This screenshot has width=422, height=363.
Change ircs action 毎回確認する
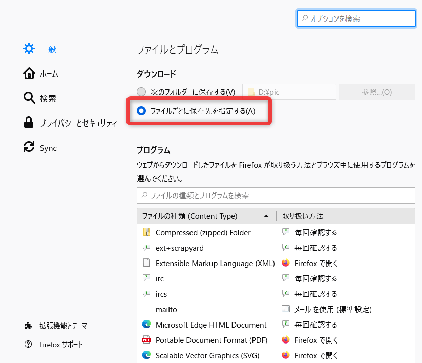coord(315,294)
